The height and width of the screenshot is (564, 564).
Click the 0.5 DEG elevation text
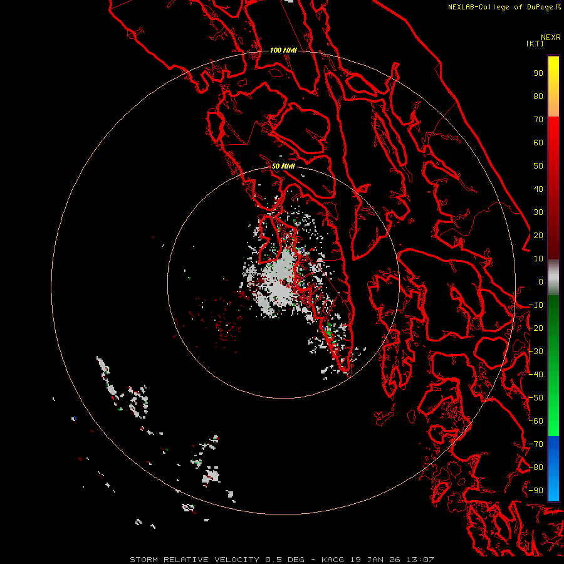click(x=285, y=560)
